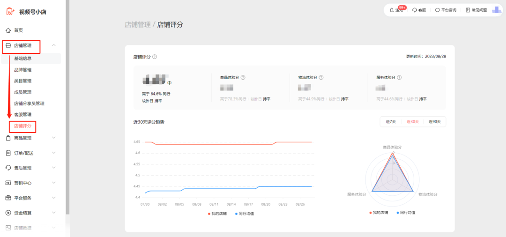Click the 营销中心 coupon icon
This screenshot has width=506, height=237.
9,183
